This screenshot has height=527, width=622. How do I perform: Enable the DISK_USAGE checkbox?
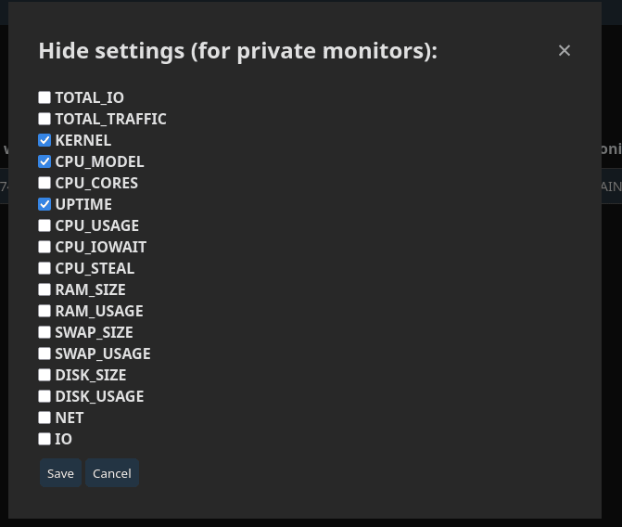tap(44, 396)
